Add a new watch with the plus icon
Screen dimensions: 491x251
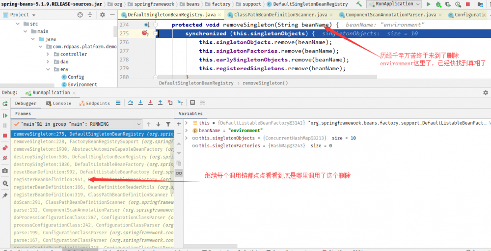[x=179, y=124]
